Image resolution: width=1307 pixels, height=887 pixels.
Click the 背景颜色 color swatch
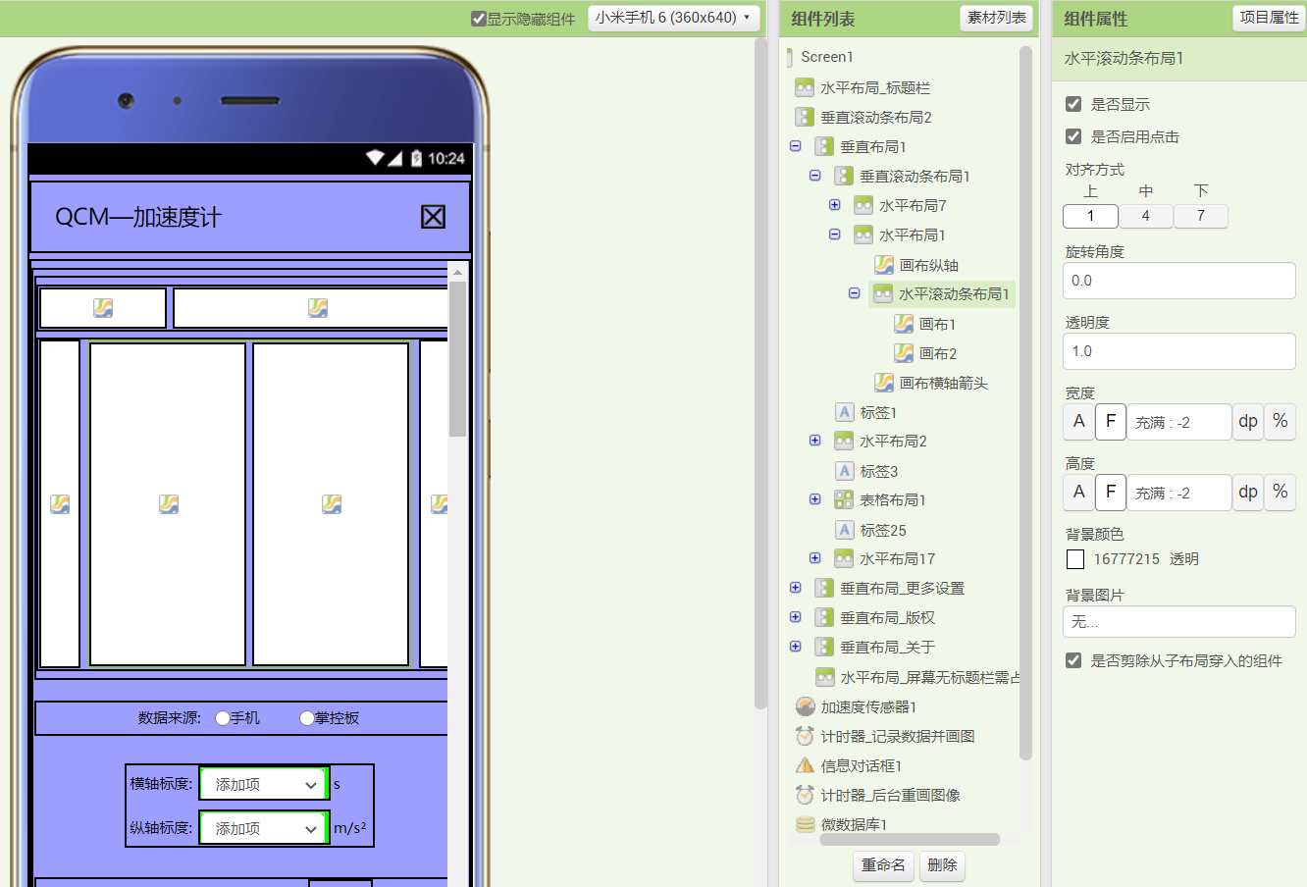(1075, 559)
